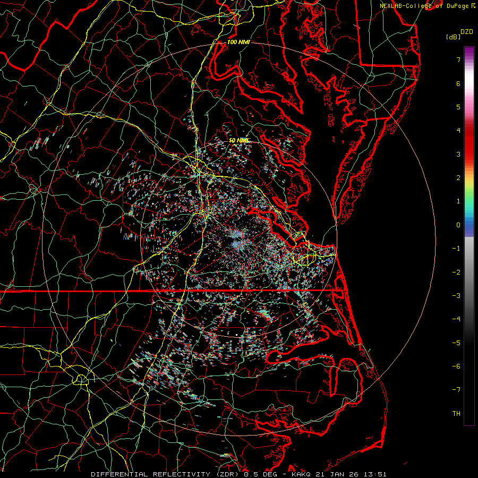Click the -4 value on the color scale
This screenshot has height=478, width=478.
pyautogui.click(x=456, y=319)
